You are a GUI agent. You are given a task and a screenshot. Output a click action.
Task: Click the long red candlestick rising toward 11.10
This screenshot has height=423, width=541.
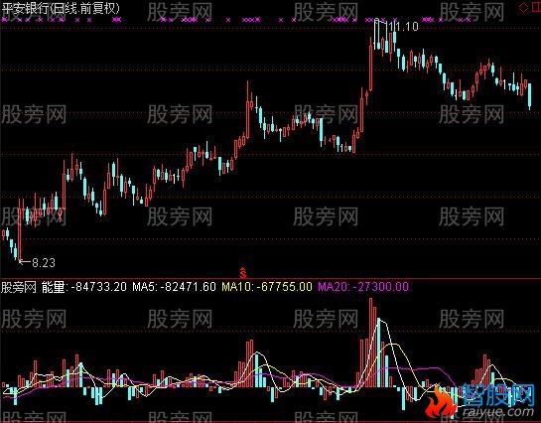[x=371, y=65]
